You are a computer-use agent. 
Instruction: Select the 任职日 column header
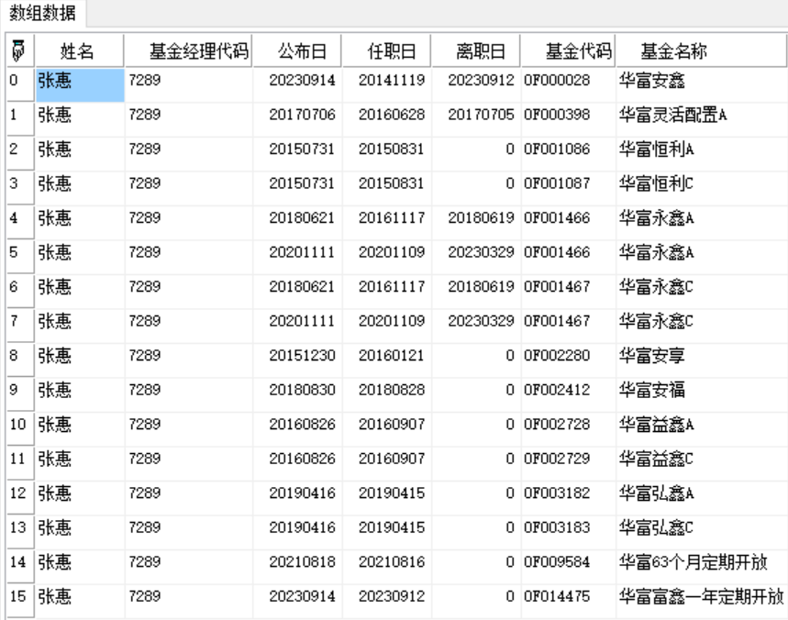click(x=392, y=50)
